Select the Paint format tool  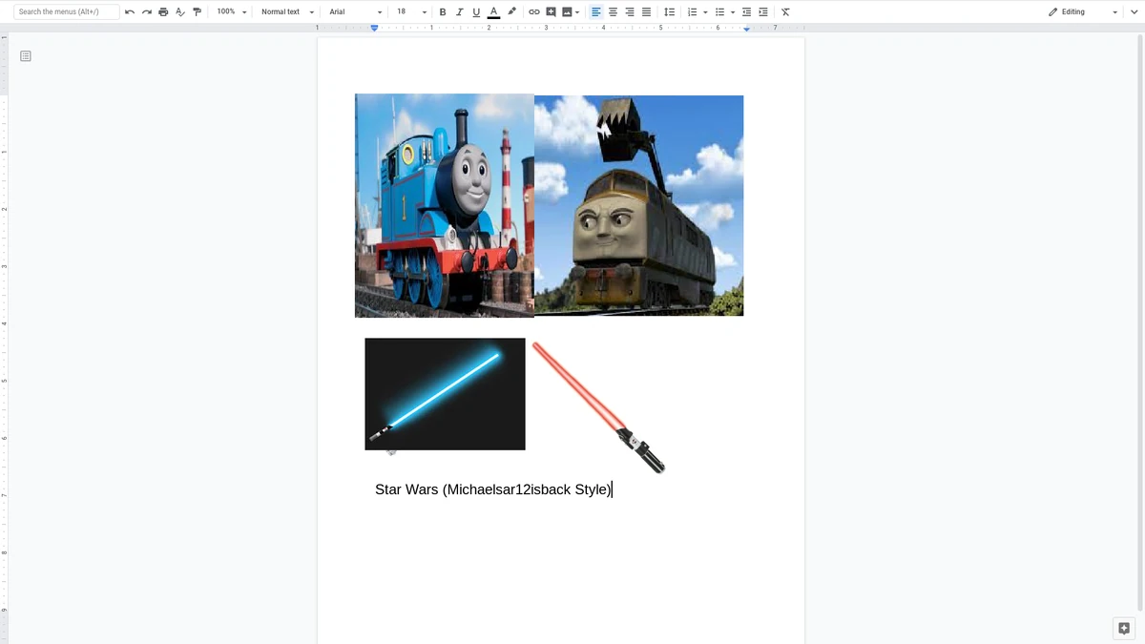point(197,11)
